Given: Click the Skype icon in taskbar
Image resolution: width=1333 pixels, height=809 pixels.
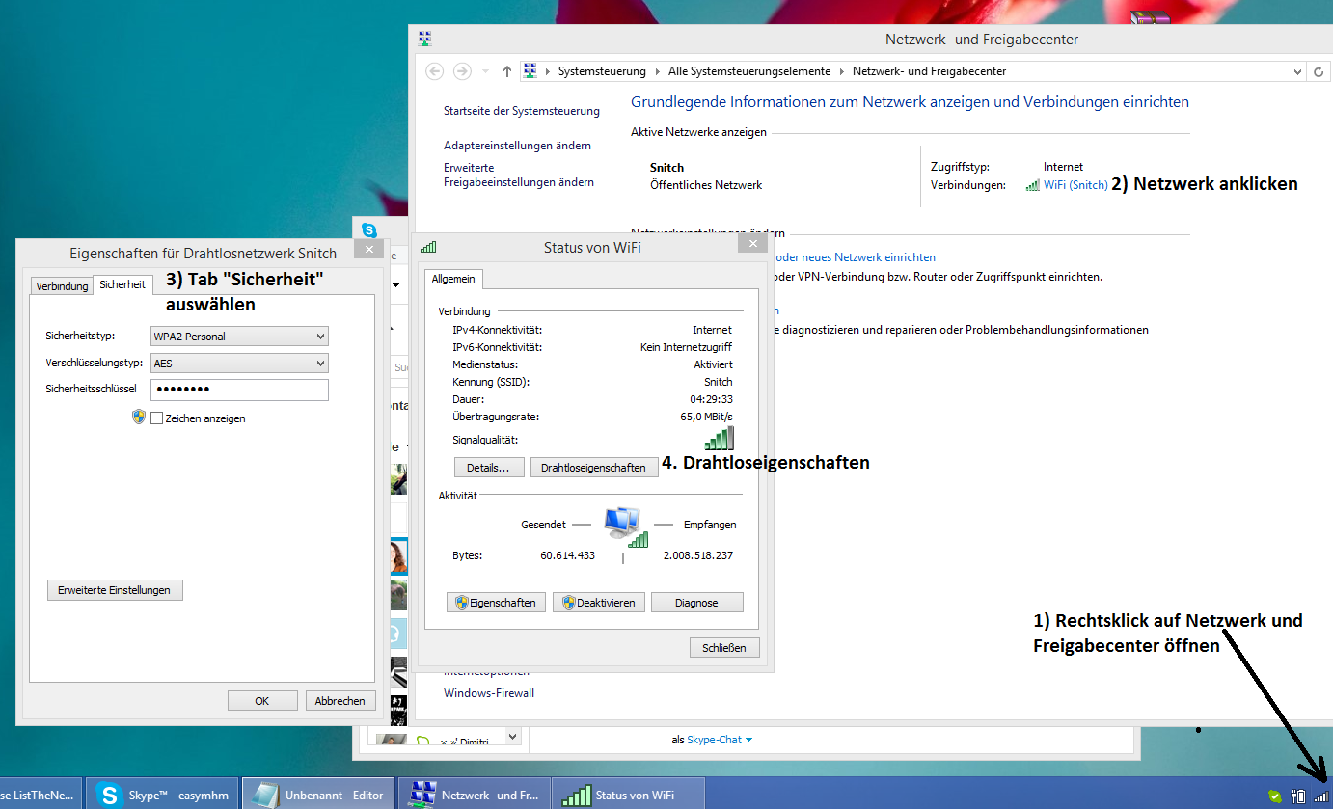Looking at the screenshot, I should tap(111, 796).
